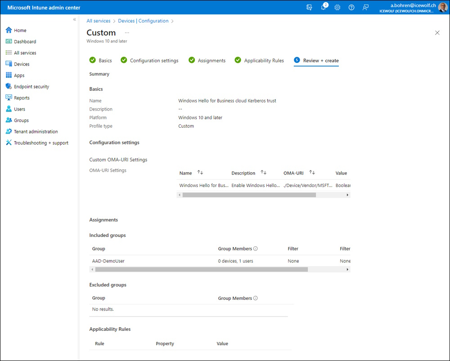Image resolution: width=450 pixels, height=361 pixels.
Task: Open Endpoint security in the sidebar
Action: tap(31, 87)
